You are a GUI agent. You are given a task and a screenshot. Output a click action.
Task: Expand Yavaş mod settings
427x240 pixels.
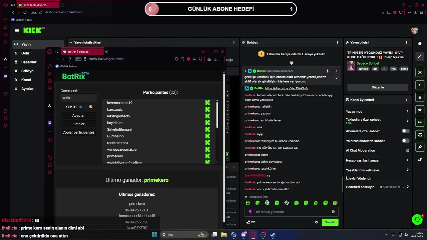[407, 111]
